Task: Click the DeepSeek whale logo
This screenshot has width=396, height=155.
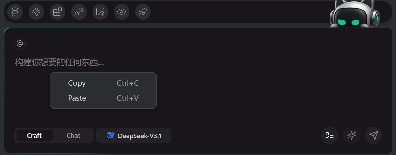Action: click(111, 136)
